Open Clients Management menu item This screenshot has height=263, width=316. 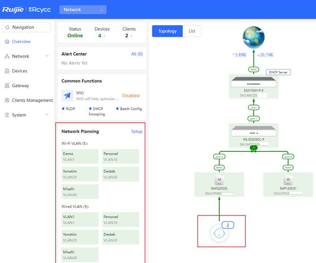click(32, 101)
